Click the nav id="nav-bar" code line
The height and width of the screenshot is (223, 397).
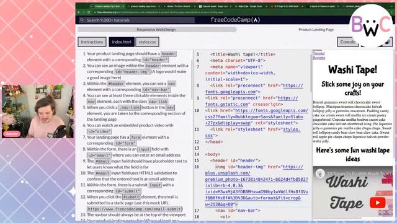pyautogui.click(x=238, y=211)
